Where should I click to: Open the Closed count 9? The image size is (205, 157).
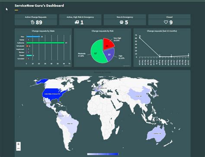pos(171,22)
